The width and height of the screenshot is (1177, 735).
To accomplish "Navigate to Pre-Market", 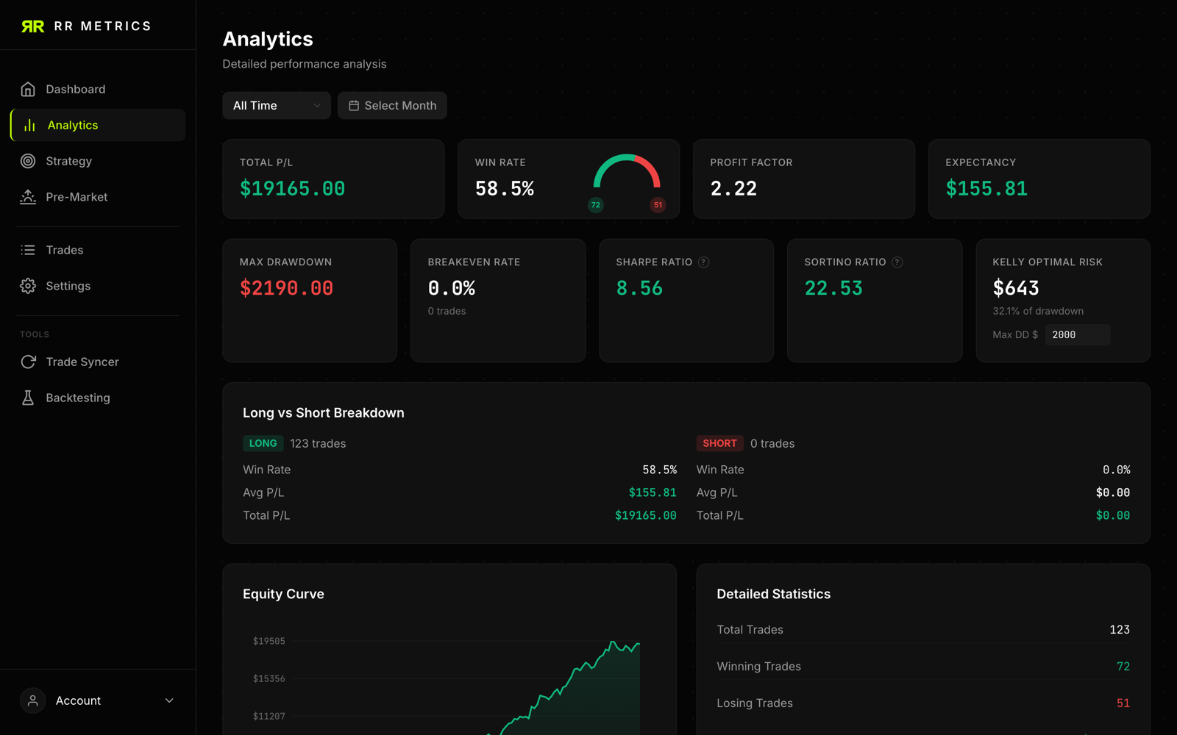I will (x=98, y=197).
